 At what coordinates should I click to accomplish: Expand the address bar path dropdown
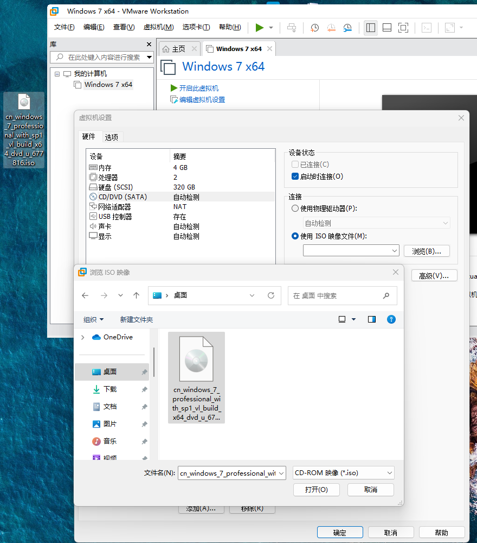coord(252,295)
